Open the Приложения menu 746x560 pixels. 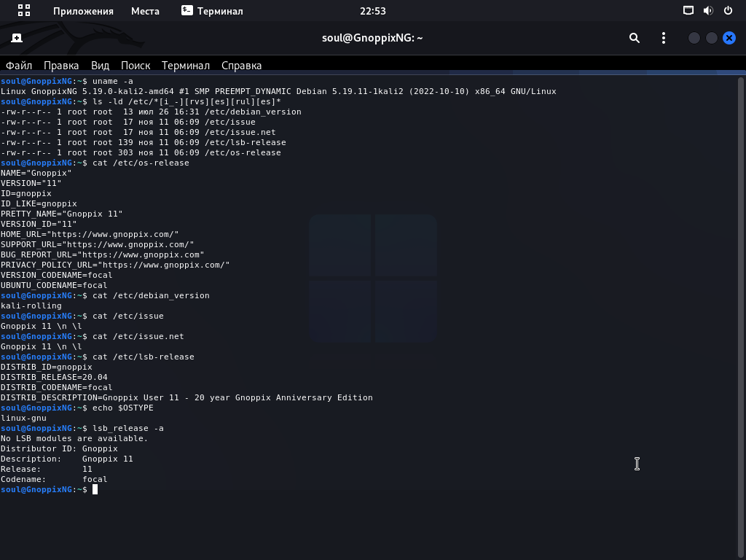click(83, 11)
